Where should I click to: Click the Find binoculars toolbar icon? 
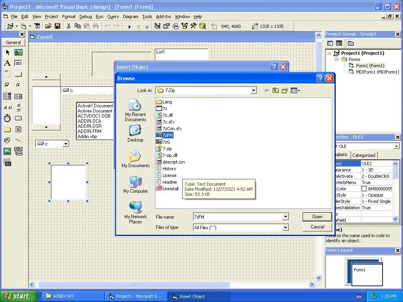(x=96, y=26)
